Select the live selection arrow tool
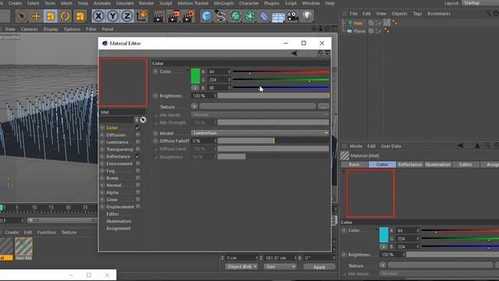The width and height of the screenshot is (499, 281). pos(22,16)
